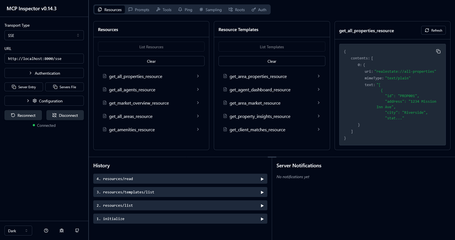Select get_market_overview_resource entry
Viewport: 455px width, 240px height.
(151, 103)
